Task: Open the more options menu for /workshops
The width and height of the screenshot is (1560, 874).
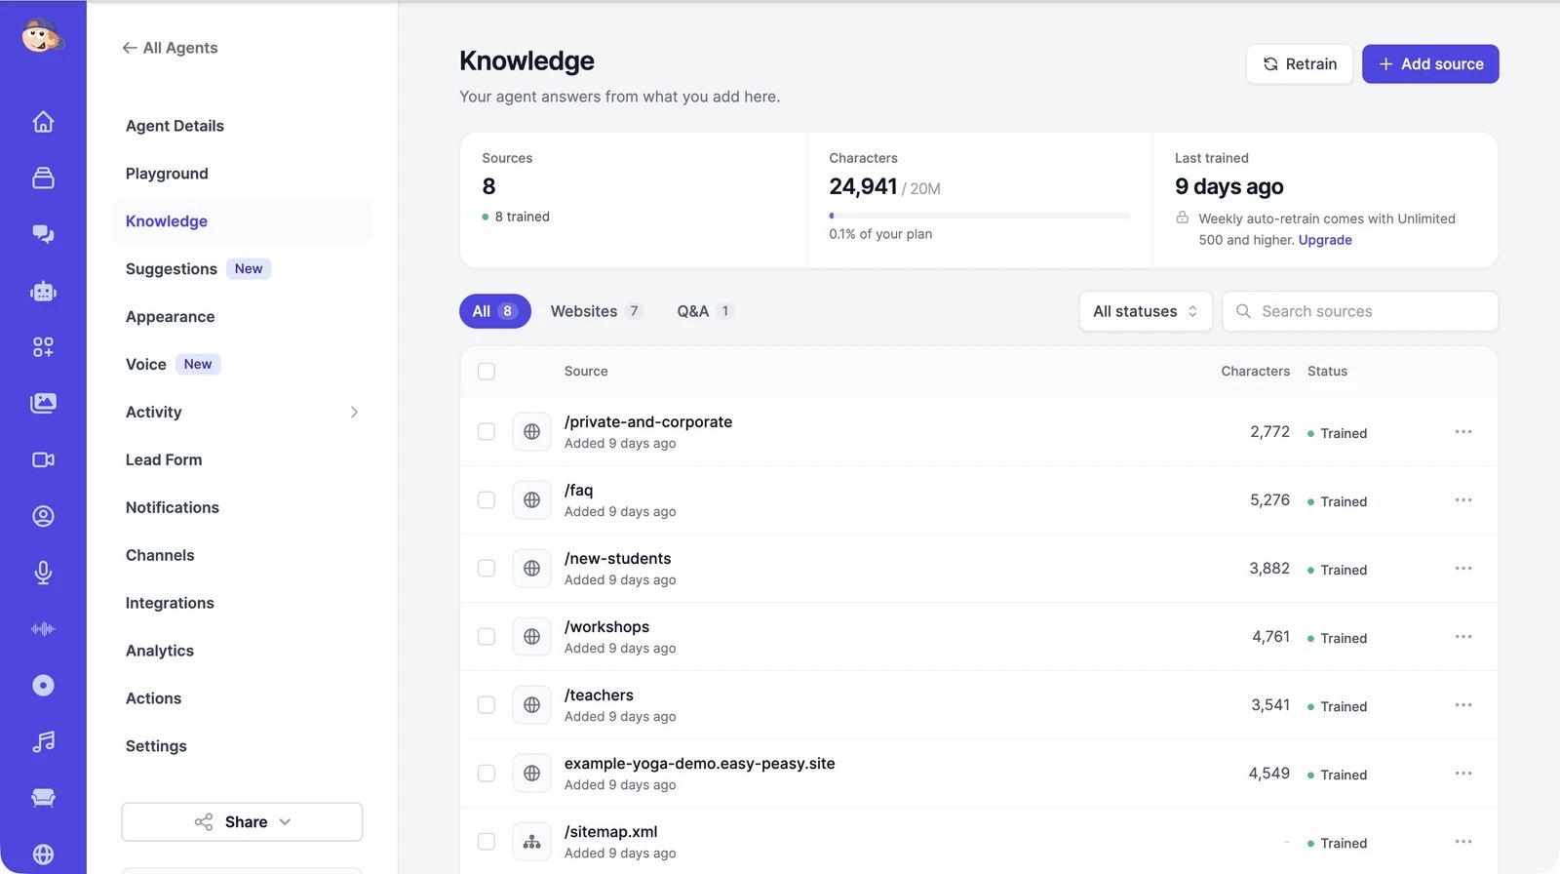Action: tap(1463, 637)
